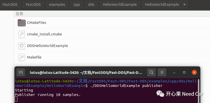Select the DDSHelloWorldExample file name
Image resolution: width=210 pixels, height=103 pixels.
click(x=48, y=46)
